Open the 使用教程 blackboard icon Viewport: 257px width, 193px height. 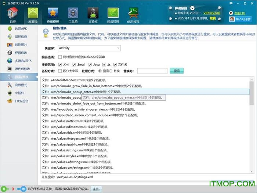133,14
